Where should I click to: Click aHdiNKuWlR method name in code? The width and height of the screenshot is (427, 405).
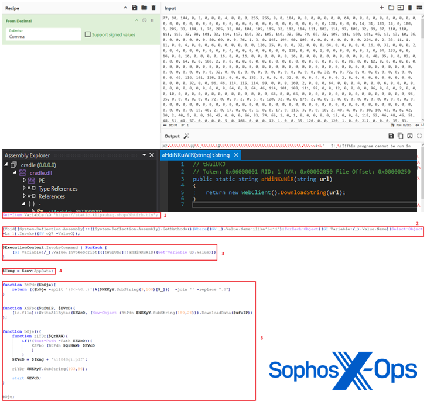click(x=278, y=179)
